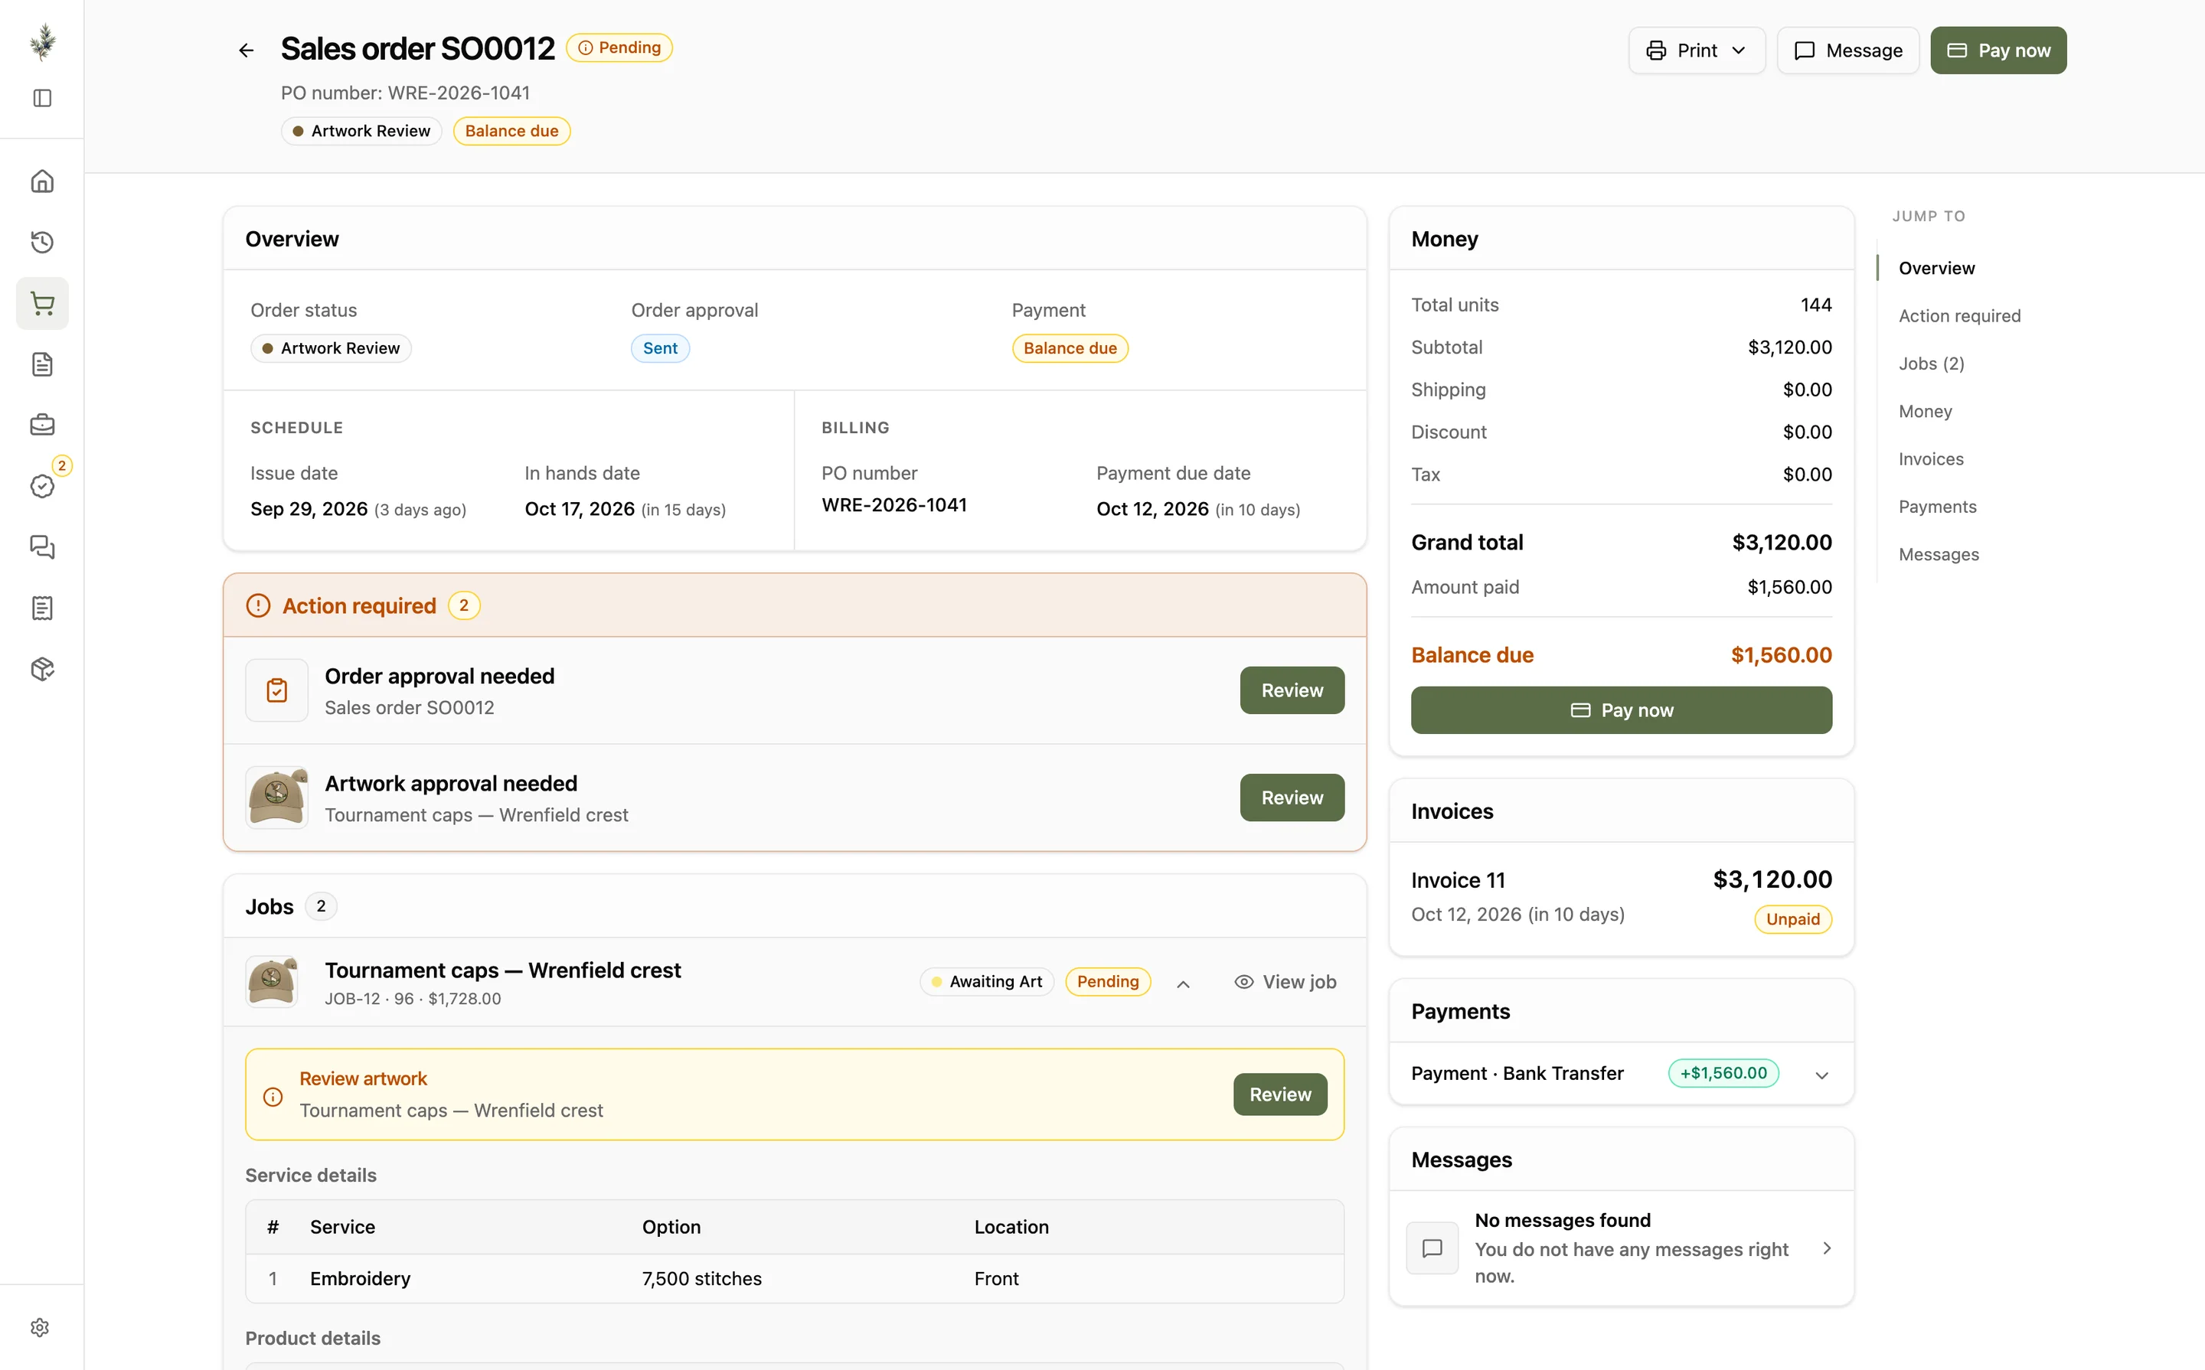Click Message button in header
Screen dimensions: 2205x1370
(x=1848, y=50)
